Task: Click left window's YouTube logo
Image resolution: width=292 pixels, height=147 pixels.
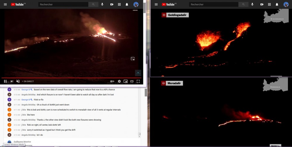Action: point(18,4)
